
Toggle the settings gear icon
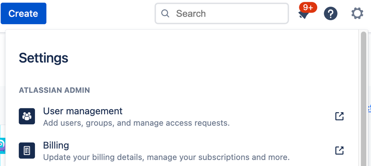pyautogui.click(x=357, y=13)
